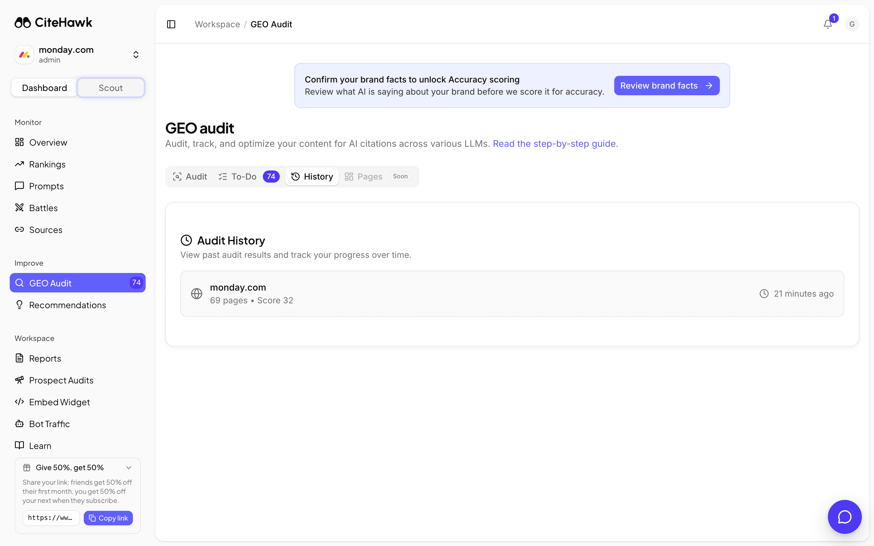Open Overview in sidebar
The image size is (874, 546).
(x=78, y=142)
